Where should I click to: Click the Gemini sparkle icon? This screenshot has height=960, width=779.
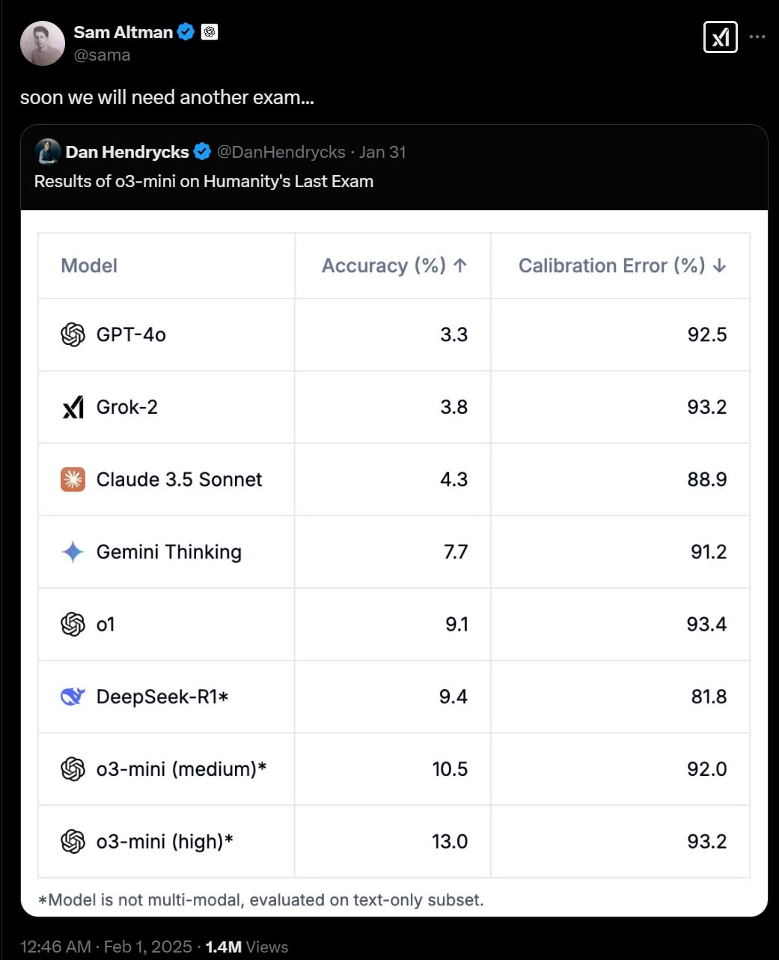73,552
